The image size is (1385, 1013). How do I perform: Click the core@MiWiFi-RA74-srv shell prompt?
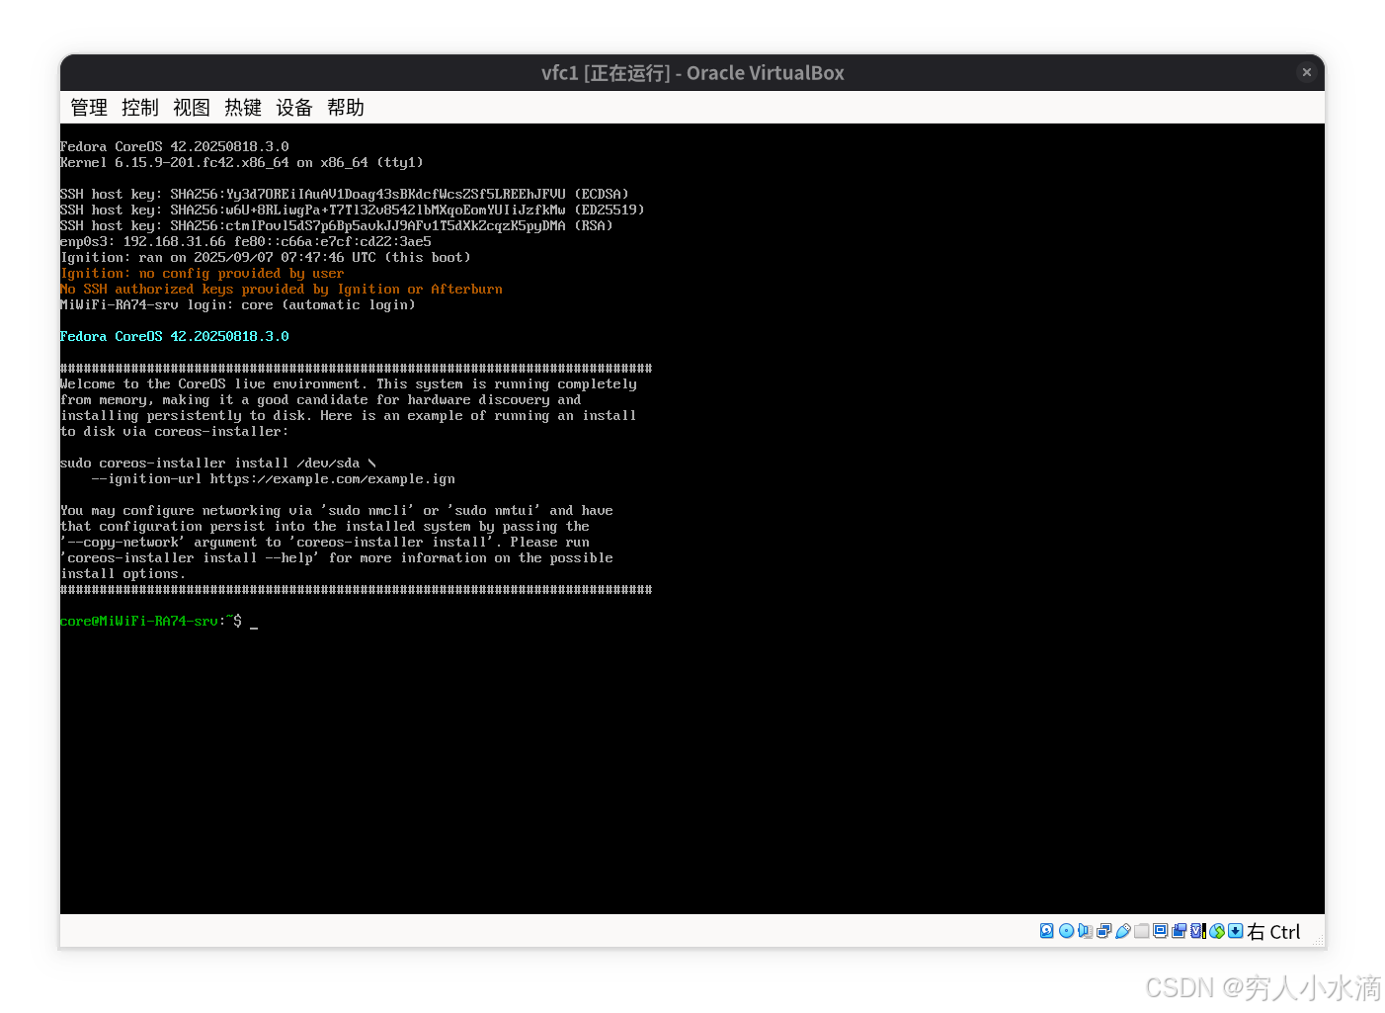(x=151, y=621)
